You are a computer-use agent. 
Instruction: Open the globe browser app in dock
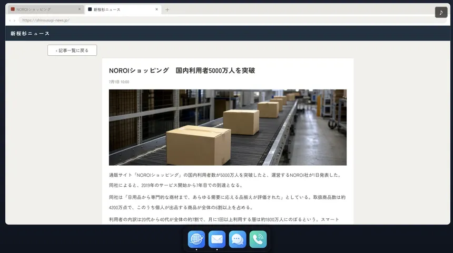coord(196,239)
